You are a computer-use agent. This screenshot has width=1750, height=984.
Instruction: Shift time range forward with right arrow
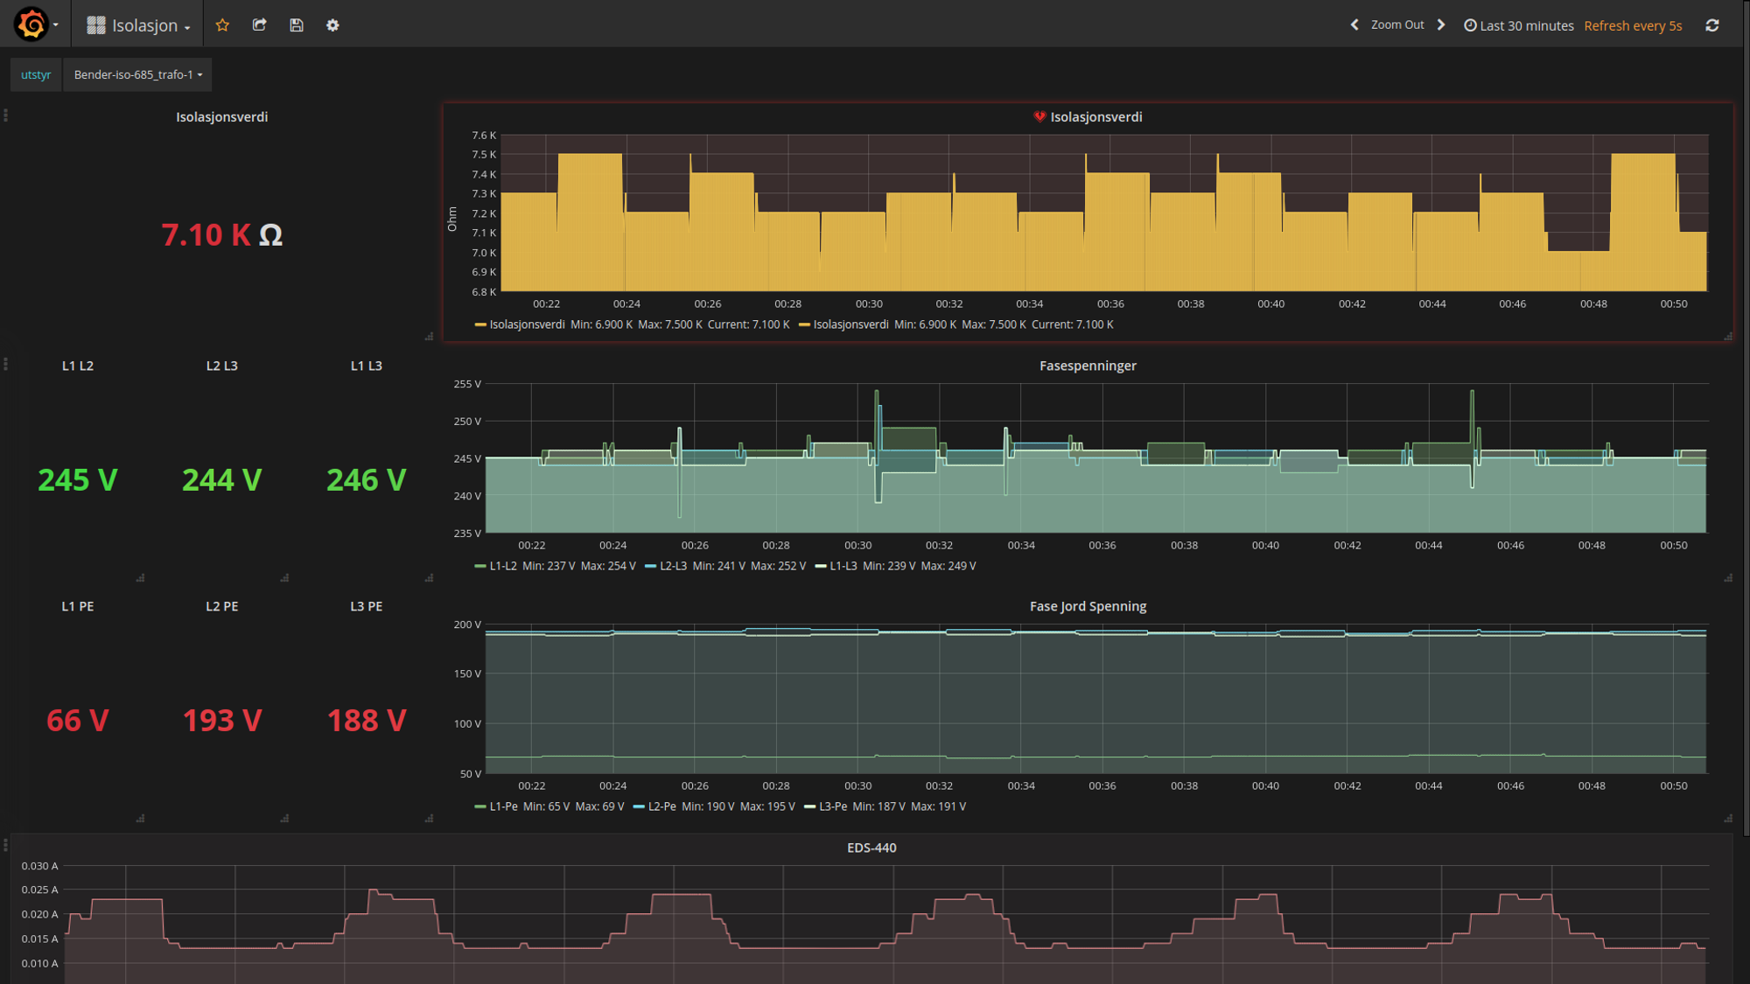(x=1441, y=25)
